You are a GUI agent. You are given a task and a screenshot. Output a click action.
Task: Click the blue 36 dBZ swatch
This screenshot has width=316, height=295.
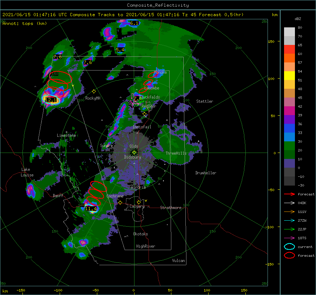(x=289, y=128)
